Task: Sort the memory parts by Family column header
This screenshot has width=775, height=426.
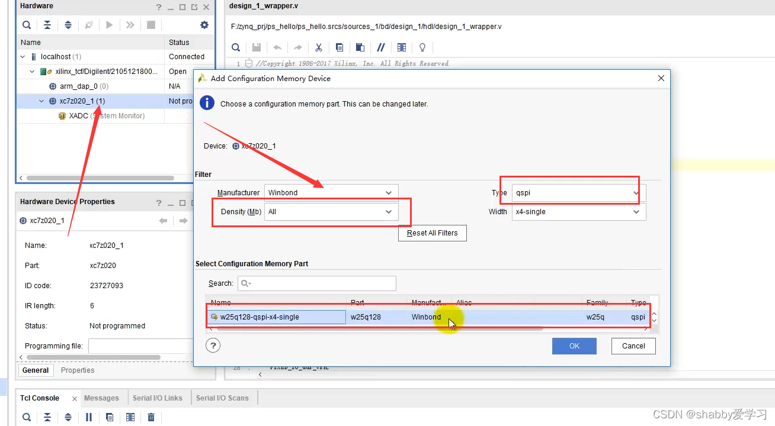Action: [605, 302]
